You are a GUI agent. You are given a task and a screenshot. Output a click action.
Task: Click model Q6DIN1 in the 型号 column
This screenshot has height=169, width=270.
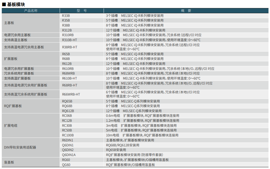point(68,145)
